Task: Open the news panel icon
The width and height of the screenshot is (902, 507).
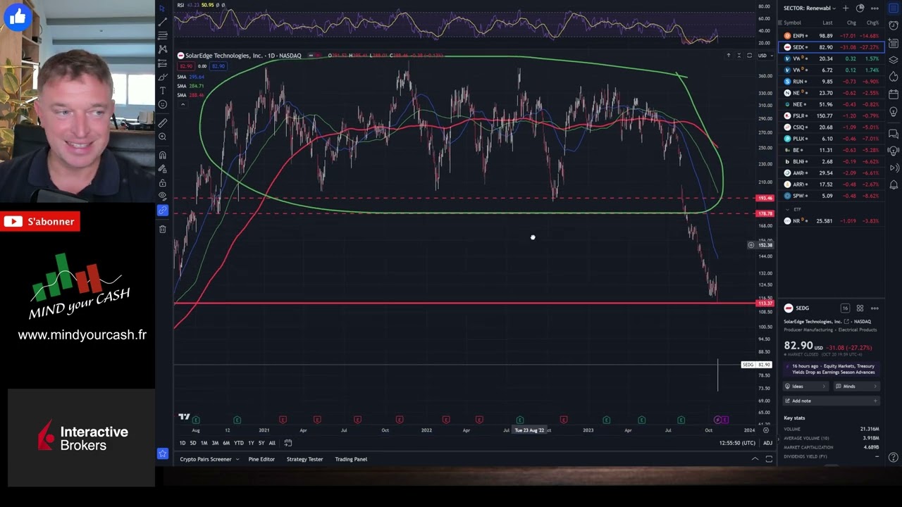Action: [x=894, y=43]
